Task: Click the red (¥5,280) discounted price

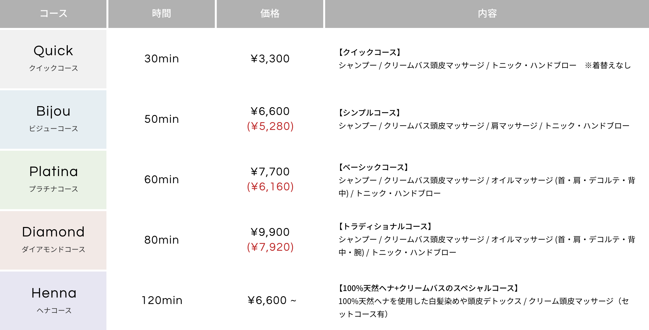Action: 270,126
